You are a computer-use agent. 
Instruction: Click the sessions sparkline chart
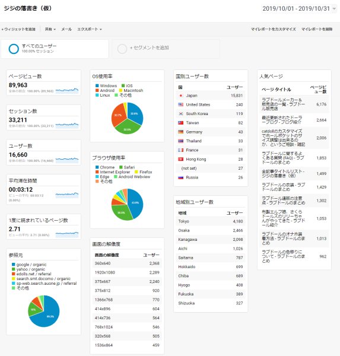(67, 125)
